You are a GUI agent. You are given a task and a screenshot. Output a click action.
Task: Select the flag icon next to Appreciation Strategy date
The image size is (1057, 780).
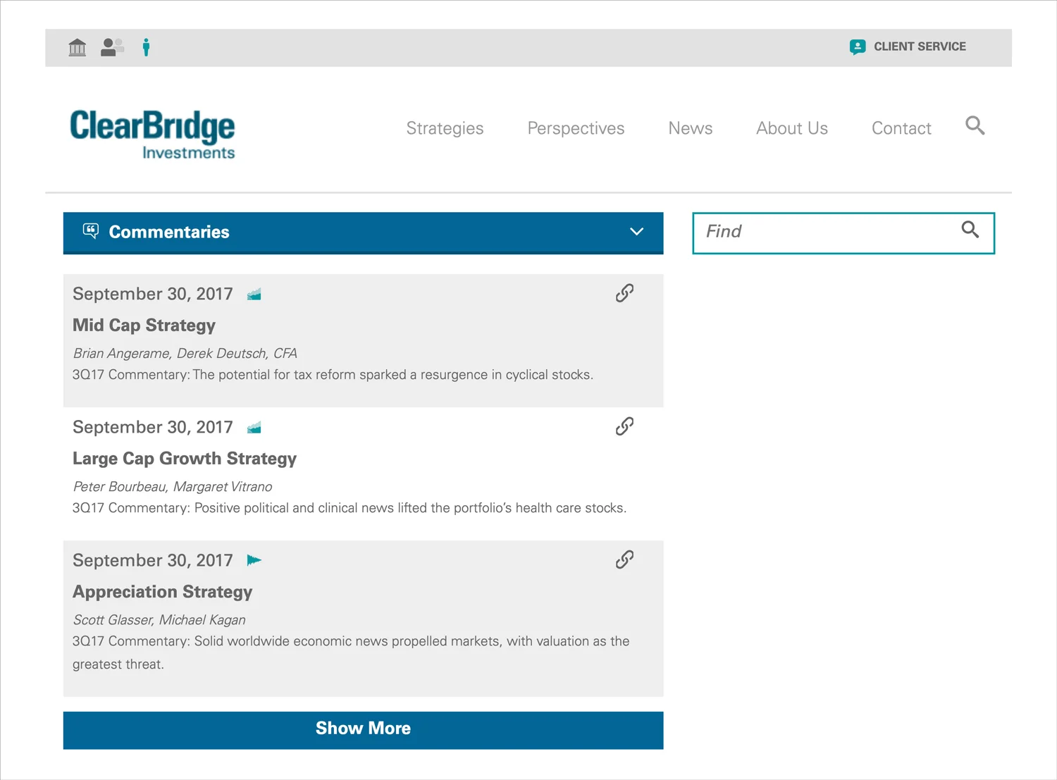tap(254, 559)
